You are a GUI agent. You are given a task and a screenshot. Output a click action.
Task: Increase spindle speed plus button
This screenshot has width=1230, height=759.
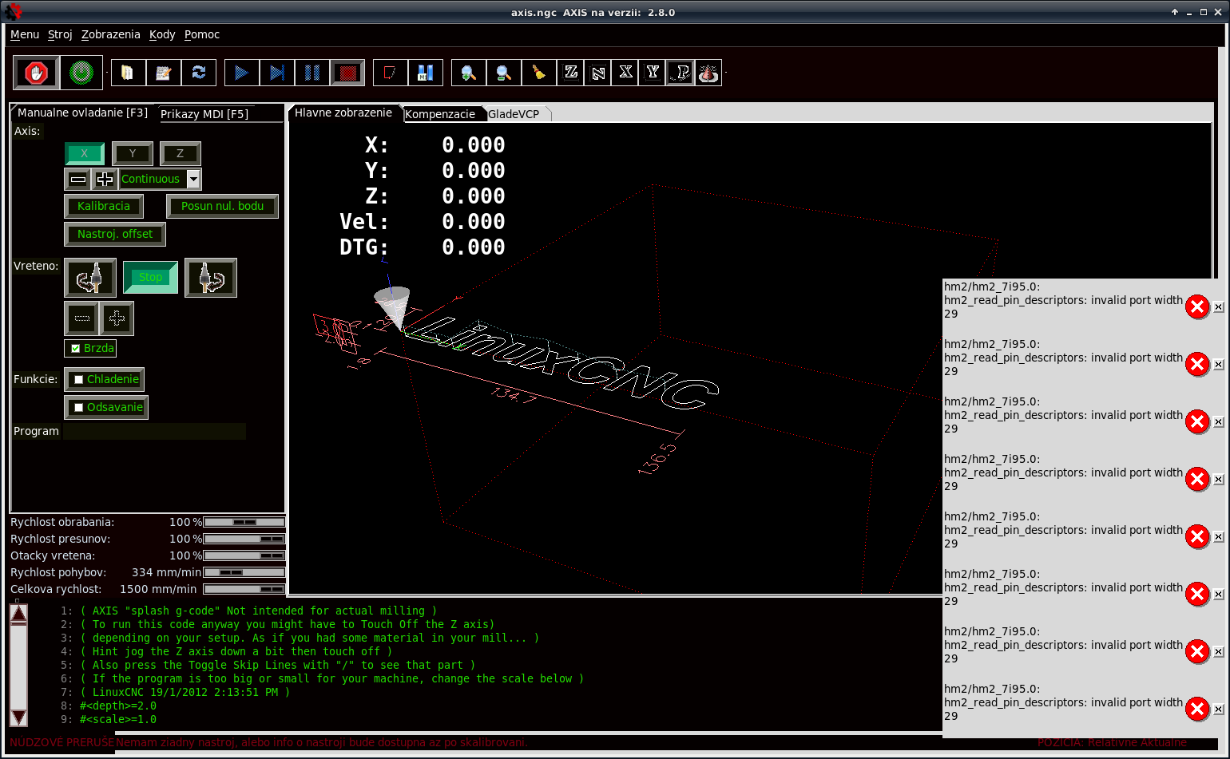point(117,318)
